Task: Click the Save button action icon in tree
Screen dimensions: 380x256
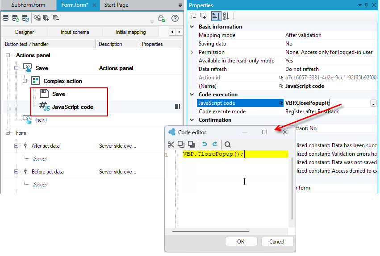Action: (27, 68)
